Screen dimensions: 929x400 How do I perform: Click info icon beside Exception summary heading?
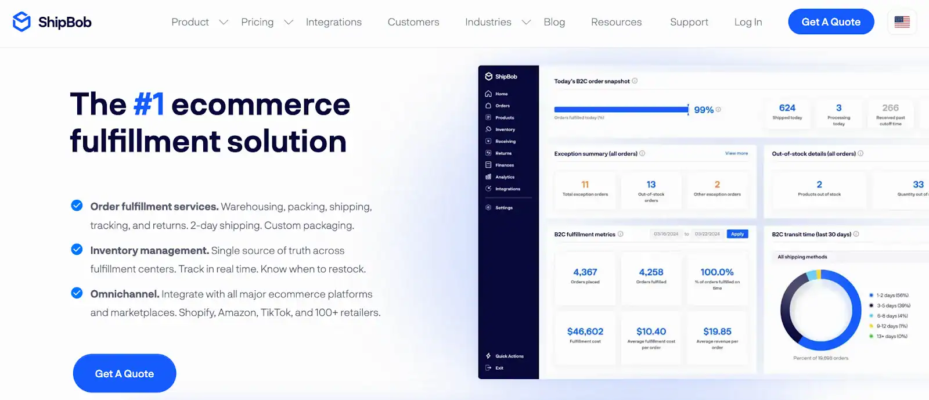(642, 153)
